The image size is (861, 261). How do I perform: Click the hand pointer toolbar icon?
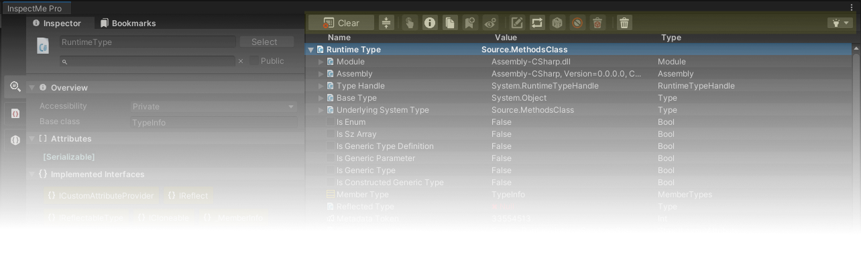point(410,23)
